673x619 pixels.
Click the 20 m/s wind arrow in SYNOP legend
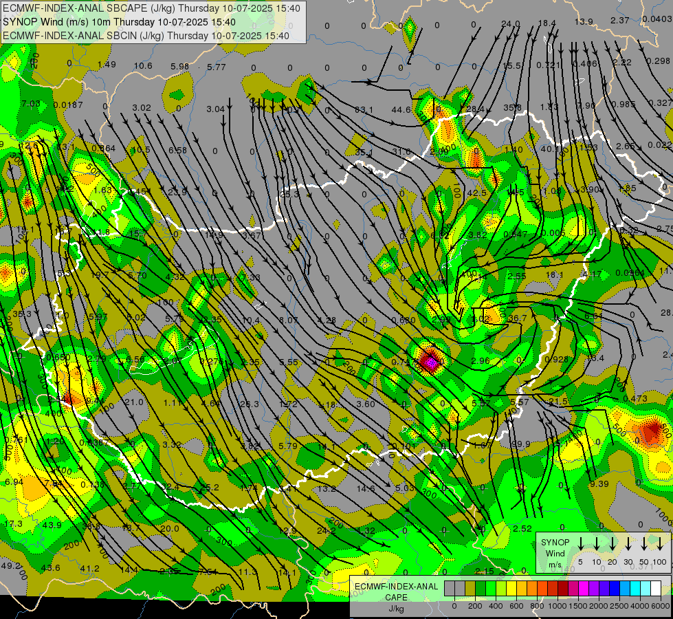click(613, 543)
